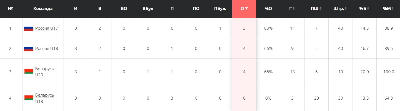The height and width of the screenshot is (111, 400).
Task: Click the ВБул column header
Action: [x=148, y=9]
